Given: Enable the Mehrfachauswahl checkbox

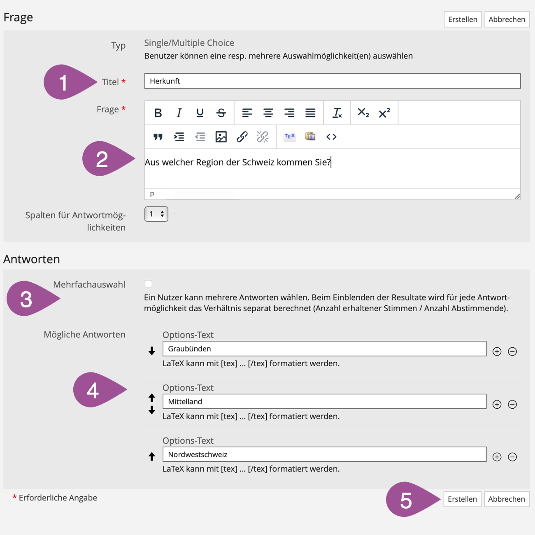Looking at the screenshot, I should coord(149,284).
